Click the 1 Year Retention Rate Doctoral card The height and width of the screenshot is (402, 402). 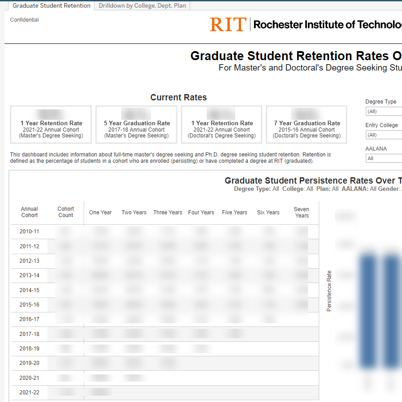221,124
